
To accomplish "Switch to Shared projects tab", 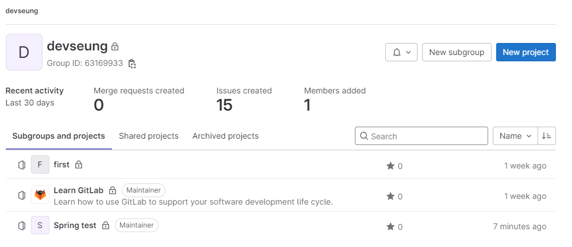I will coord(149,136).
